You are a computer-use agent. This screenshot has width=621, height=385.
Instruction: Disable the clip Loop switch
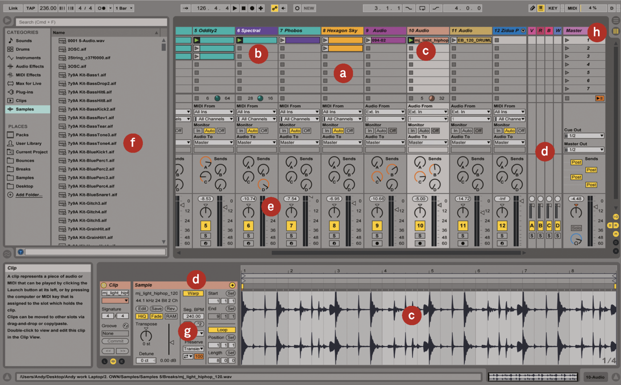point(222,330)
